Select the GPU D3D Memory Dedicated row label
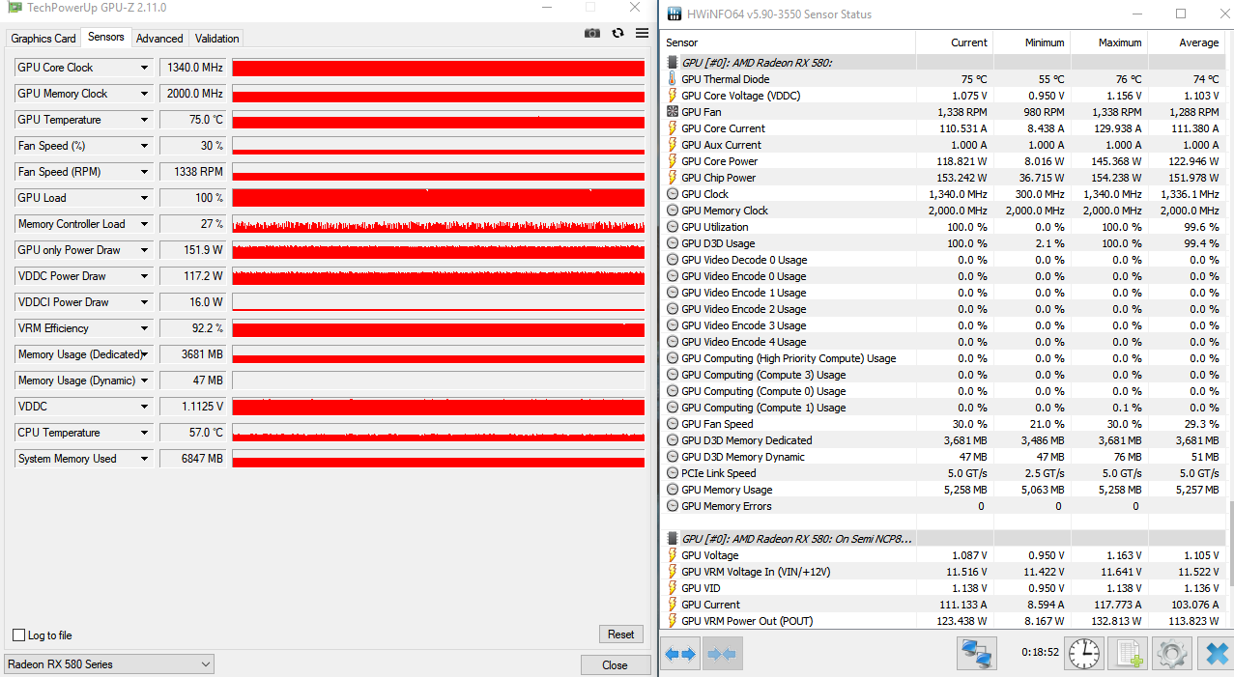 [x=747, y=440]
